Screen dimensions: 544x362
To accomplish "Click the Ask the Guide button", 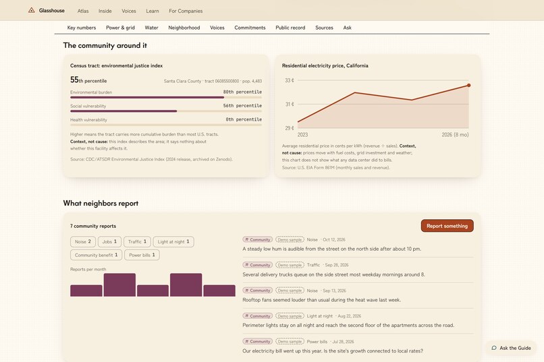I will point(512,348).
